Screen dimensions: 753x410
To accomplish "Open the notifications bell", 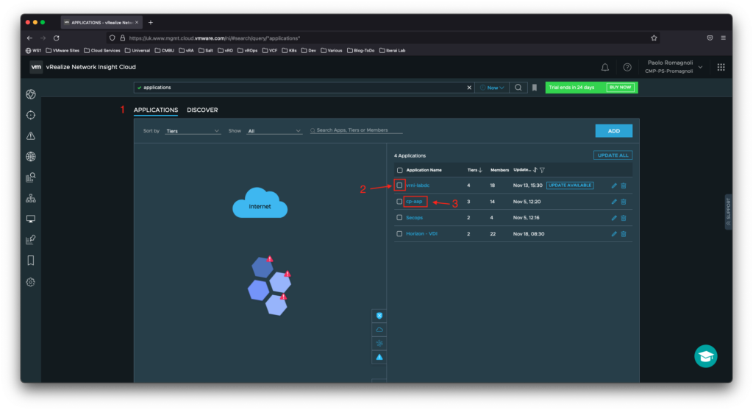I will tap(605, 67).
